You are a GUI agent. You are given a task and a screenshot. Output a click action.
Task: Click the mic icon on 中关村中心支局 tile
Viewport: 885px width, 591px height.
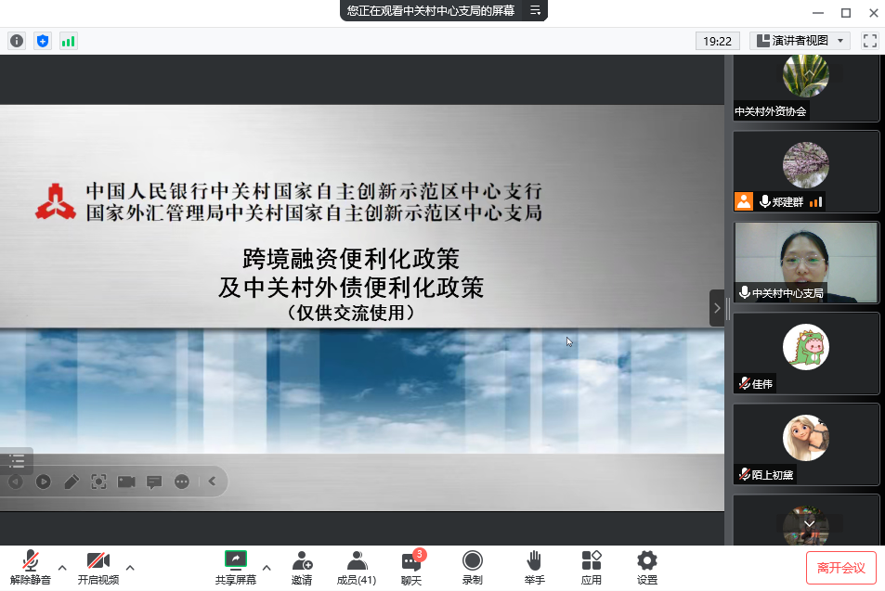pos(745,292)
